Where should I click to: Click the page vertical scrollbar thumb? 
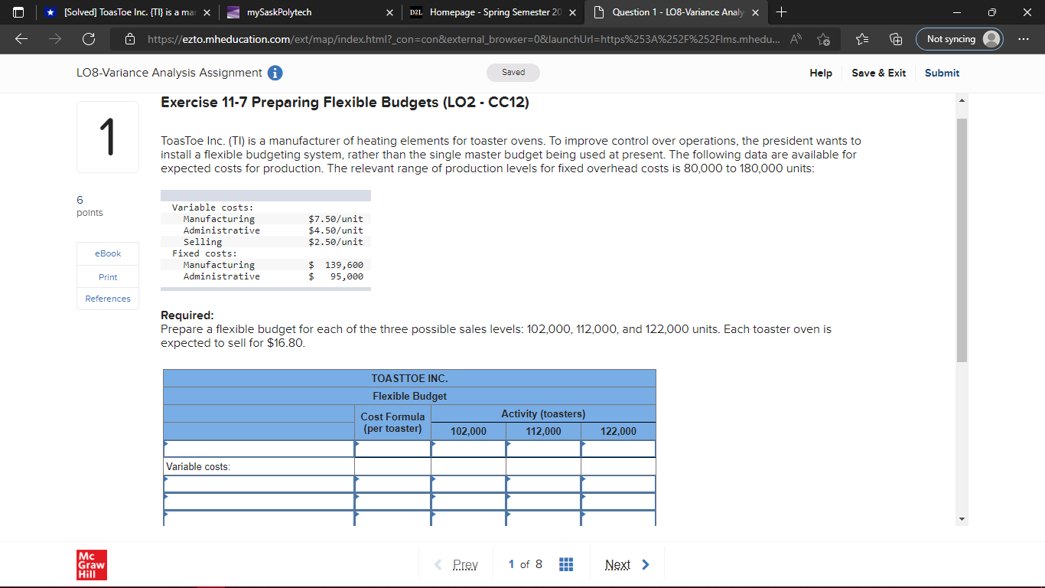coord(962,240)
